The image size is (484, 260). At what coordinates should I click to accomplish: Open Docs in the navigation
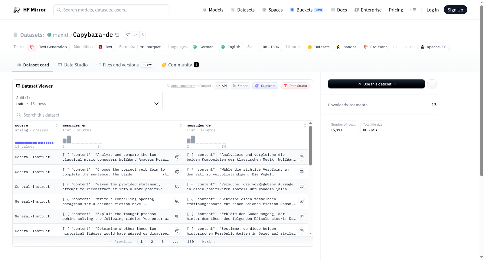point(339,10)
